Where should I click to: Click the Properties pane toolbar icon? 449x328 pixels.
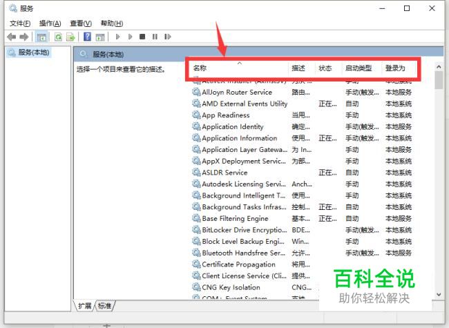click(x=100, y=37)
